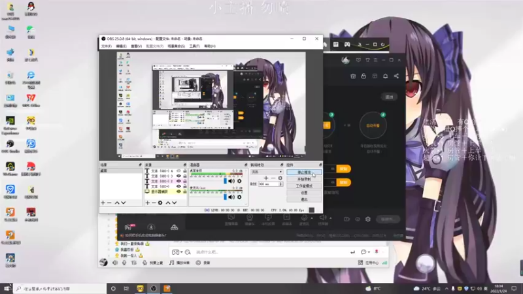This screenshot has width=523, height=294.
Task: Add a new scene with the plus button
Action: coord(103,203)
